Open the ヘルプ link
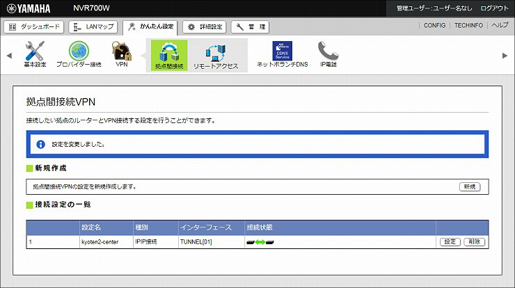 (x=500, y=25)
